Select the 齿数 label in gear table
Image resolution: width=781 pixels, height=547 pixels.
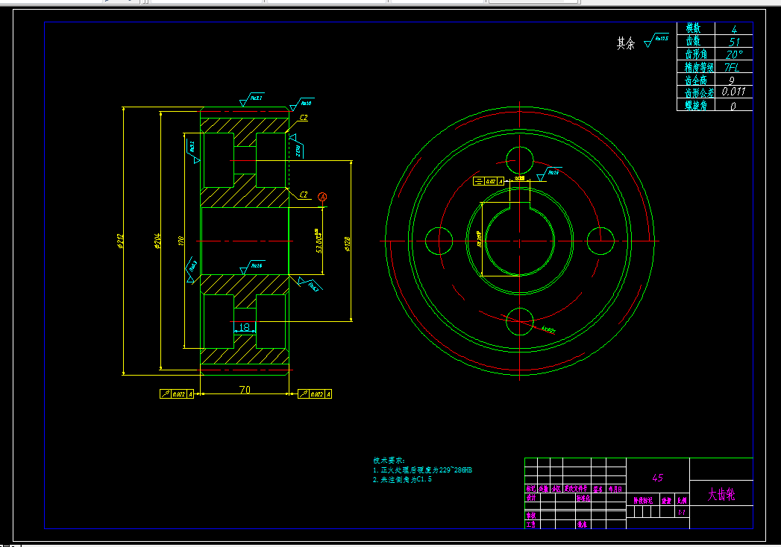[693, 41]
